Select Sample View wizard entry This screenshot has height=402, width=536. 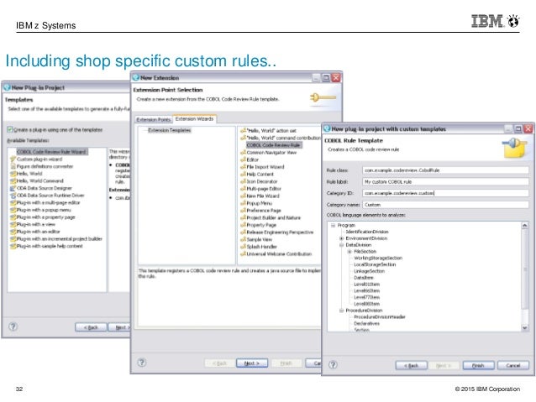click(259, 239)
